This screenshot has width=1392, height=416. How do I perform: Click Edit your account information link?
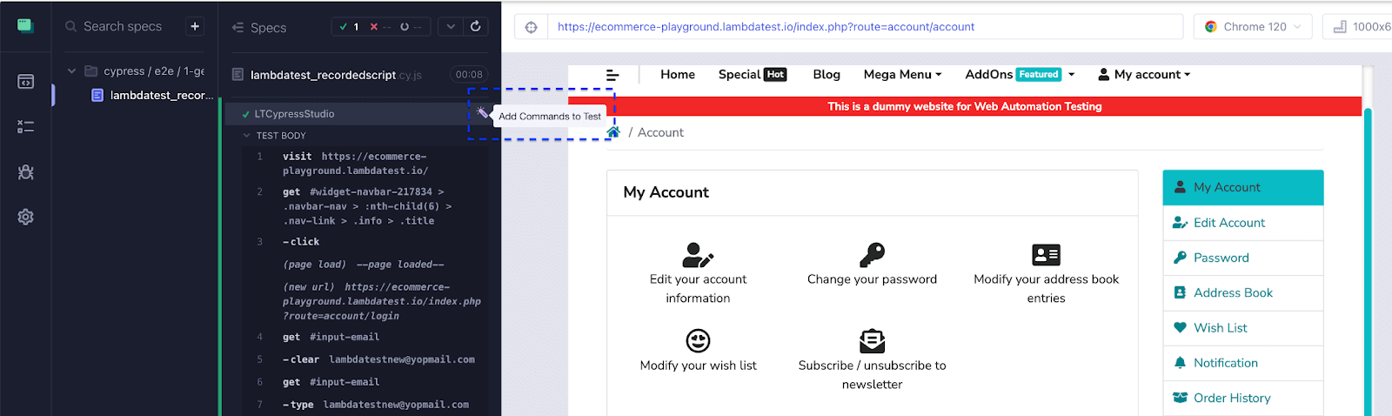coord(698,289)
